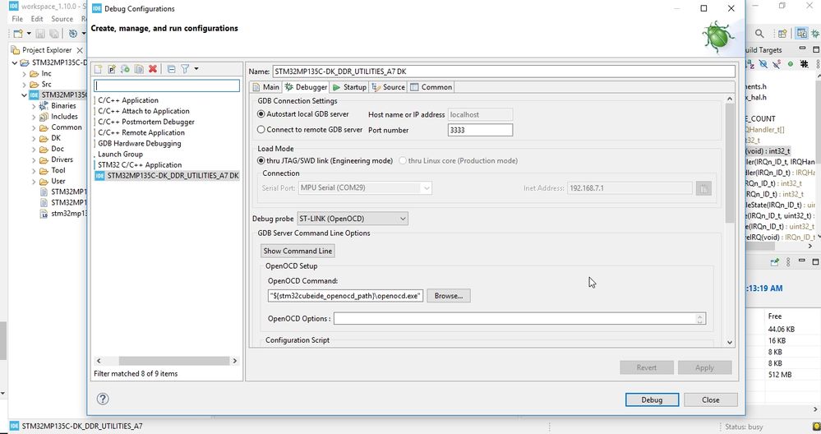Expand the Common folder
821x434 pixels.
34,127
